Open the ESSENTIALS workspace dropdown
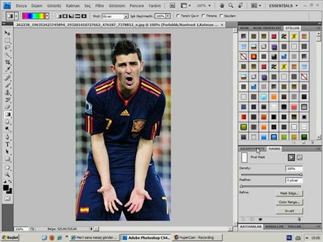The height and width of the screenshot is (242, 323). [284, 5]
